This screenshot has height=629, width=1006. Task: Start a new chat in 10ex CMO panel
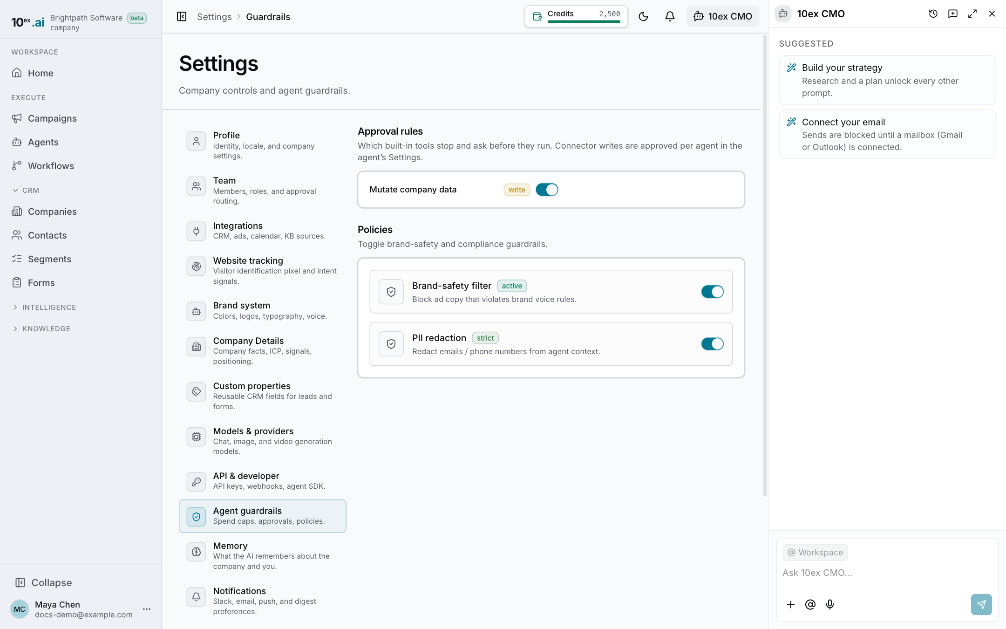952,14
